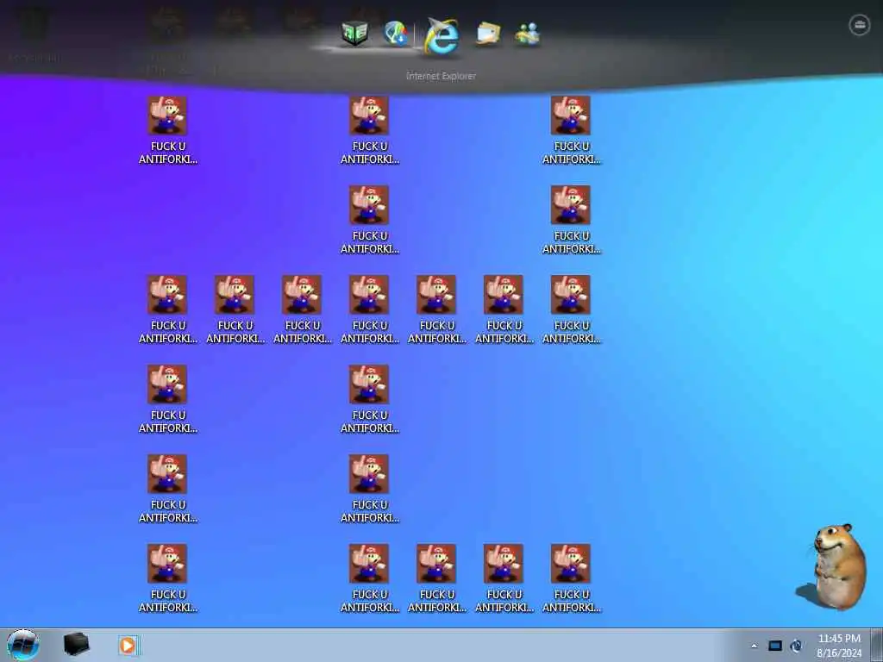Show hidden system tray icons arrow
Screen dimensions: 883x662
[x=754, y=646]
